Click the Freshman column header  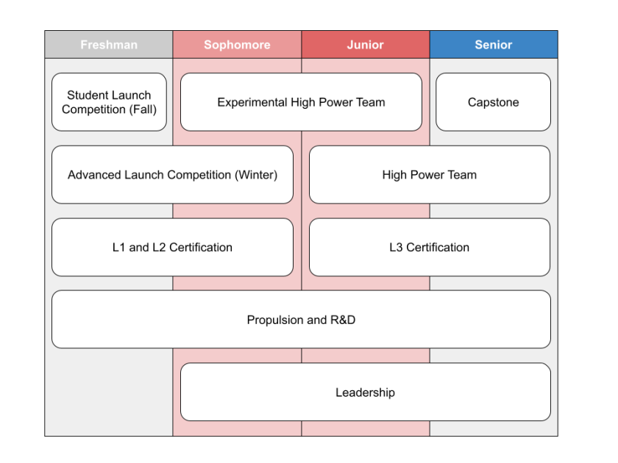(x=109, y=45)
